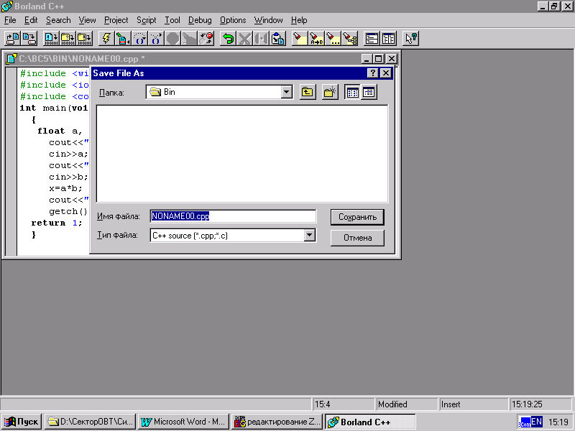Run the program with the lightning bolt icon
The width and height of the screenshot is (575, 431).
tap(106, 39)
